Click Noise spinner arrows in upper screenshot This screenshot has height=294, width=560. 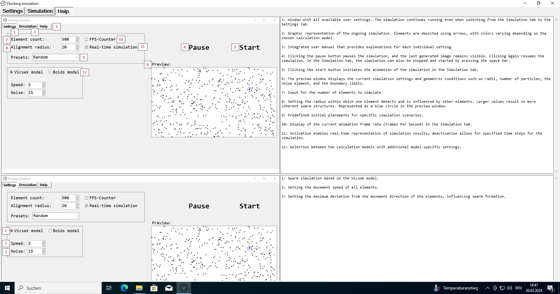click(44, 93)
